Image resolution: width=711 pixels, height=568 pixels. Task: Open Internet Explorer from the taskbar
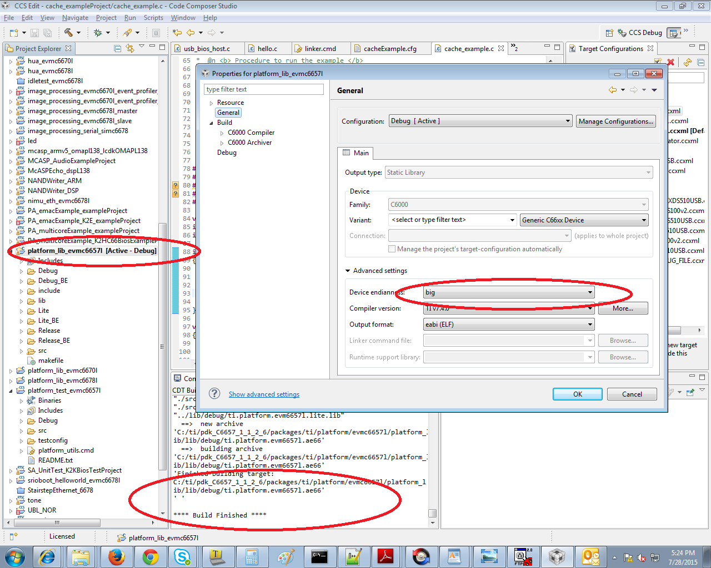[47, 556]
